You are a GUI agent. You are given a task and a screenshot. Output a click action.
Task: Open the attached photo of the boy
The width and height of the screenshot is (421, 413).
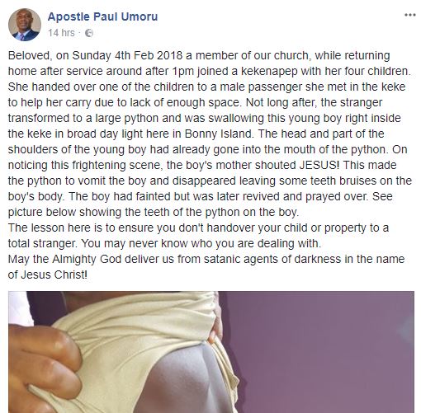(x=211, y=352)
